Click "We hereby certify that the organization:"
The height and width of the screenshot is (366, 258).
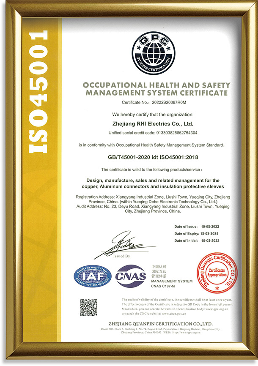(x=153, y=115)
